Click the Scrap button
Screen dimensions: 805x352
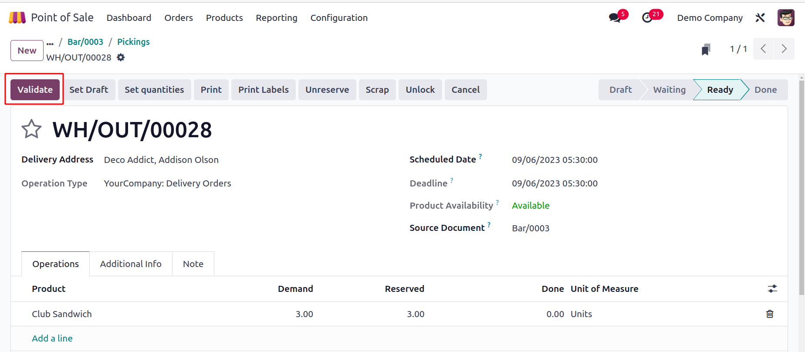pyautogui.click(x=377, y=90)
